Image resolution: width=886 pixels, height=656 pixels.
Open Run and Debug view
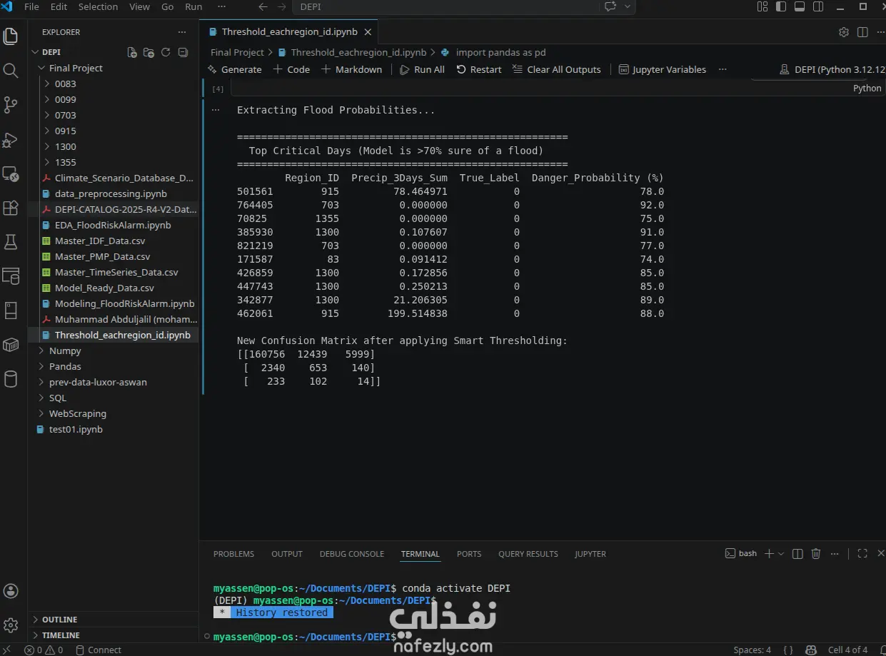pos(11,139)
